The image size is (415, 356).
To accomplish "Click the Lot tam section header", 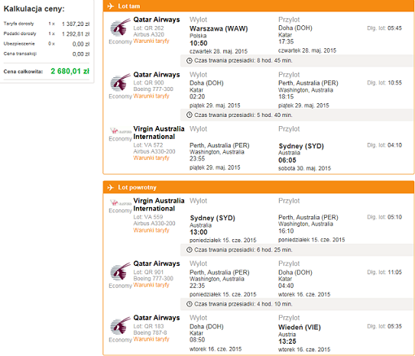I will click(x=258, y=6).
